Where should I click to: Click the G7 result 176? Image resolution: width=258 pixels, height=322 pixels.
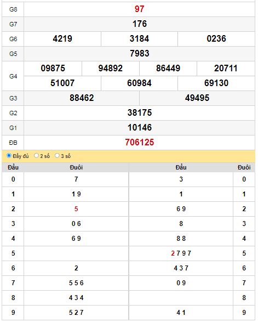[140, 24]
